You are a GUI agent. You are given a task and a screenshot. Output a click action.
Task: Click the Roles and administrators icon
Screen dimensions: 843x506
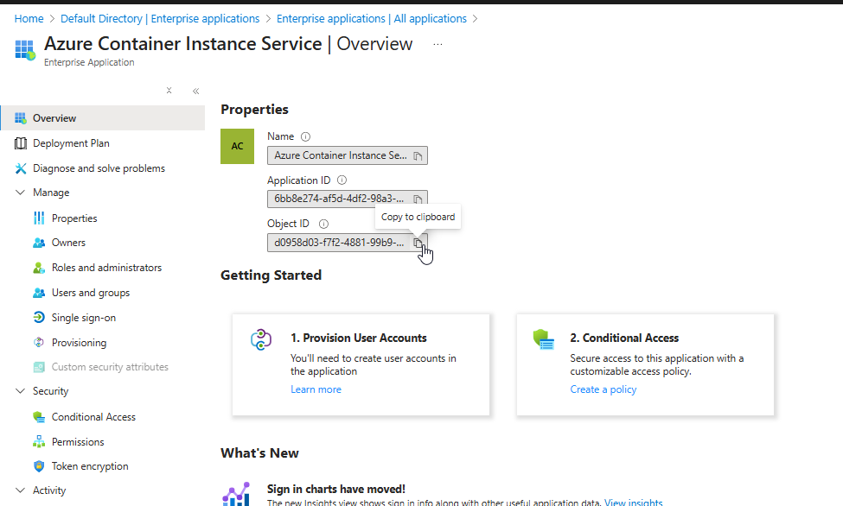[39, 268]
